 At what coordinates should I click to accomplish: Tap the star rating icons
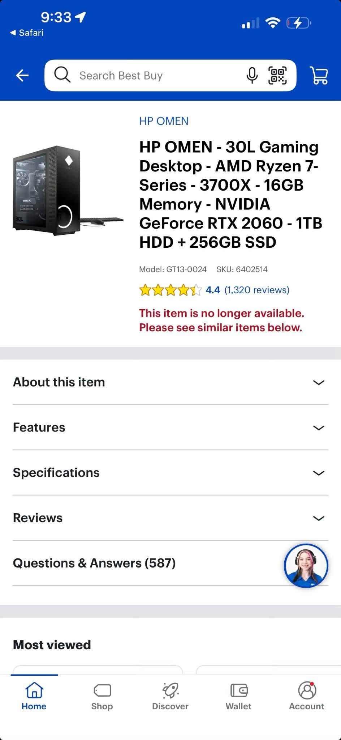tap(170, 290)
